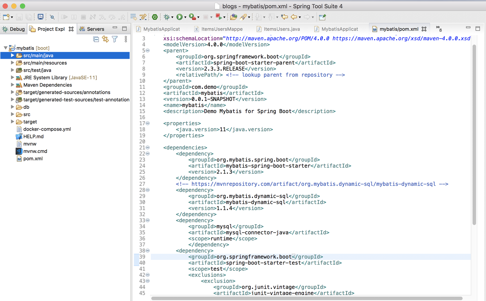
Task: Expand the src/main/resources folder
Action: click(12, 63)
